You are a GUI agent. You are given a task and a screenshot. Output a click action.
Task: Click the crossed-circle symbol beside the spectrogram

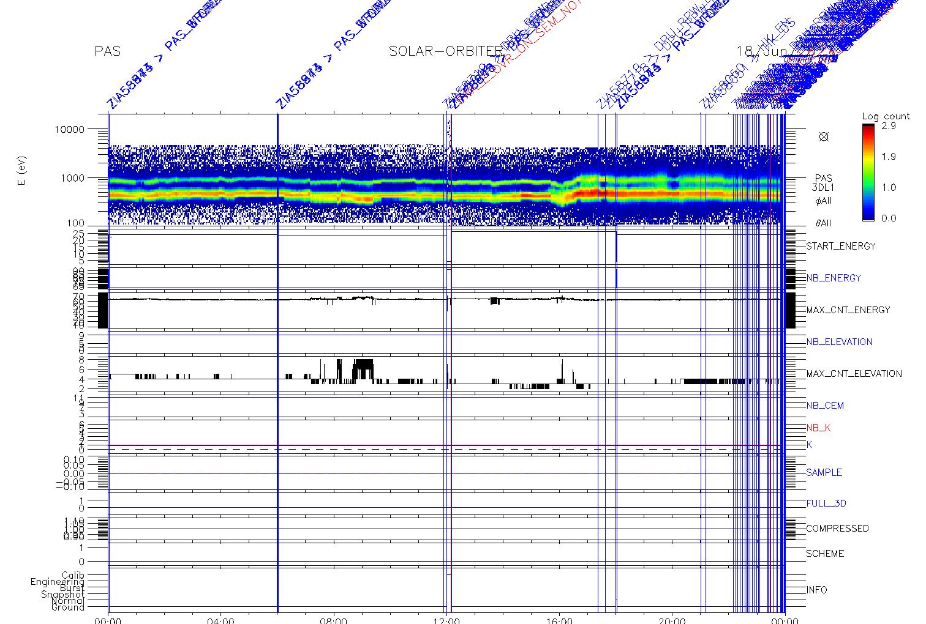(x=824, y=136)
